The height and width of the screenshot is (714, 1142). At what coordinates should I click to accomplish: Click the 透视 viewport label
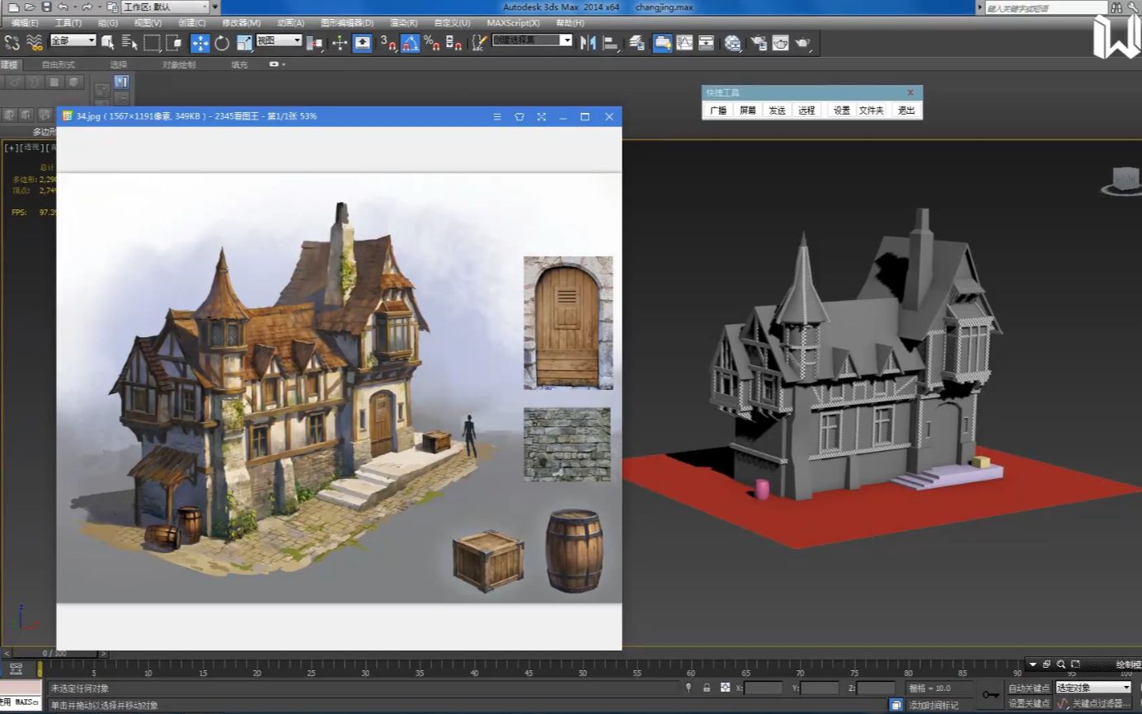pyautogui.click(x=31, y=148)
